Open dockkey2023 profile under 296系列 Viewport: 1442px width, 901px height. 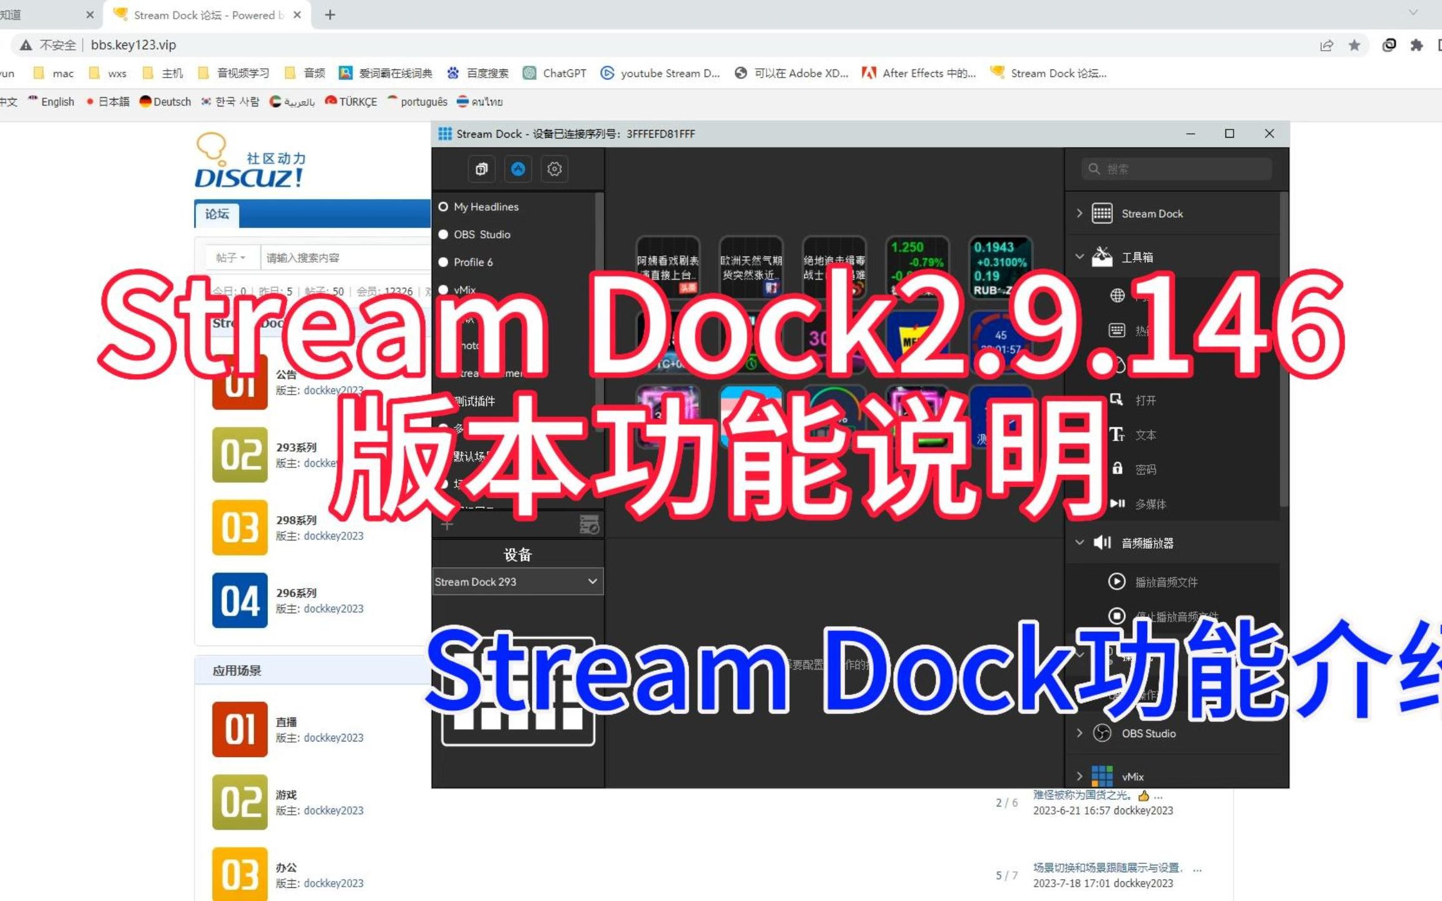coord(334,609)
